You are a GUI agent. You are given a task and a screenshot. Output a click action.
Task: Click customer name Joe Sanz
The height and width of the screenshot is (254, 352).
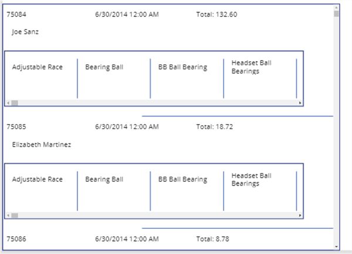coord(26,33)
